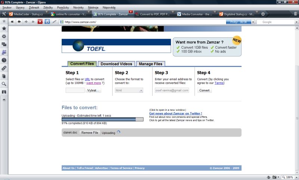Open the History clock panel

click(x=4, y=60)
